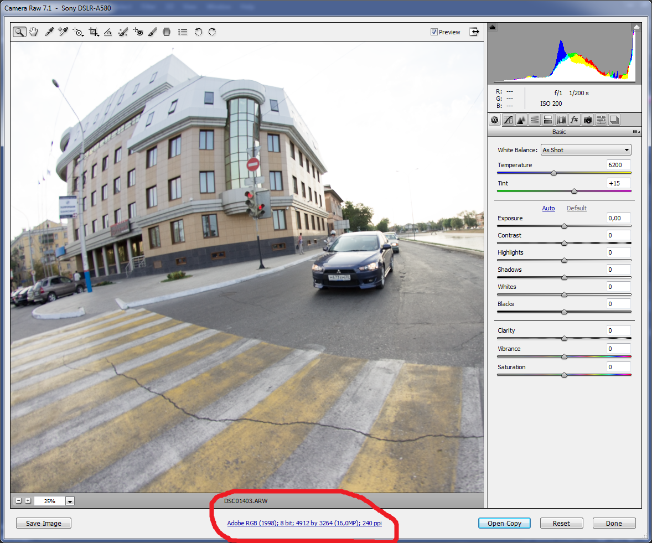Open the White Balance dropdown

[586, 150]
